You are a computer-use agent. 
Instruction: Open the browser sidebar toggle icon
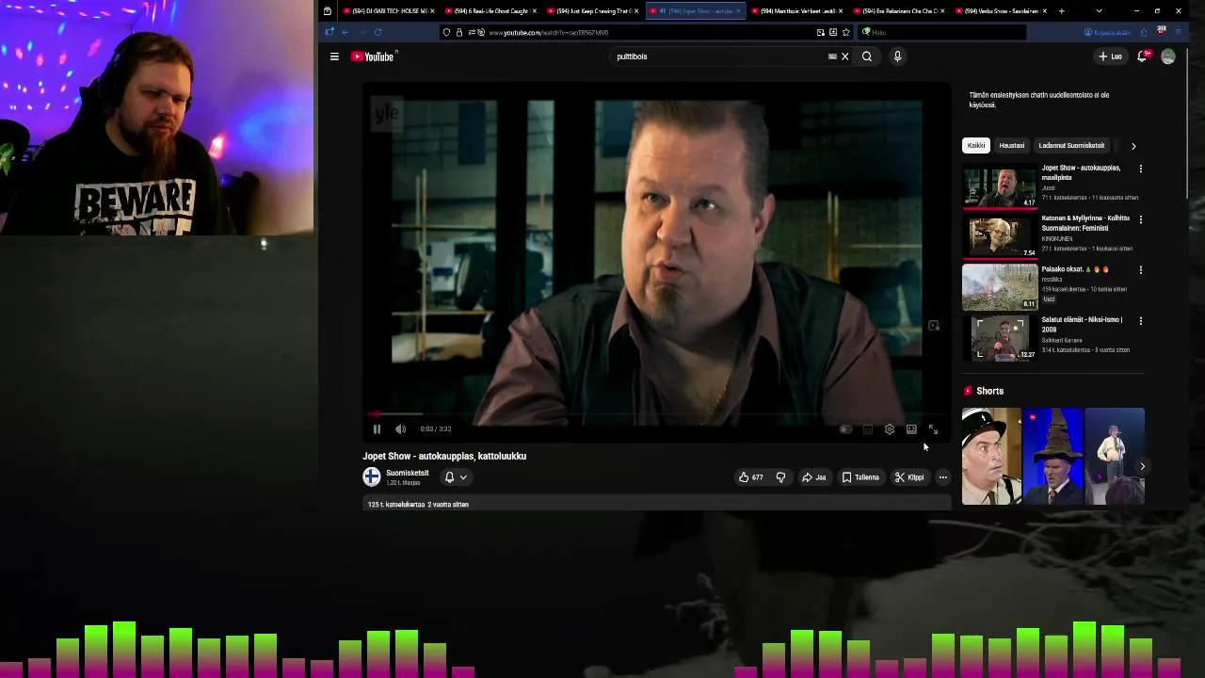329,32
